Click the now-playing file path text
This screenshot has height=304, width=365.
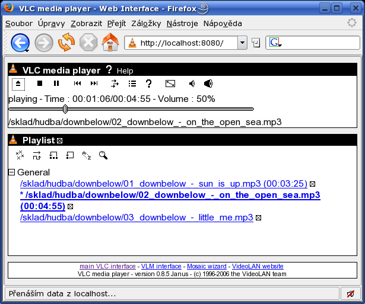pyautogui.click(x=145, y=122)
